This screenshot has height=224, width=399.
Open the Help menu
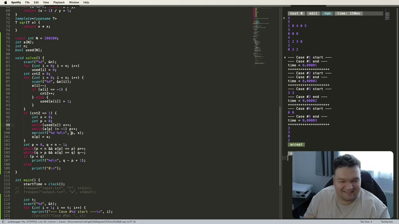86,2
